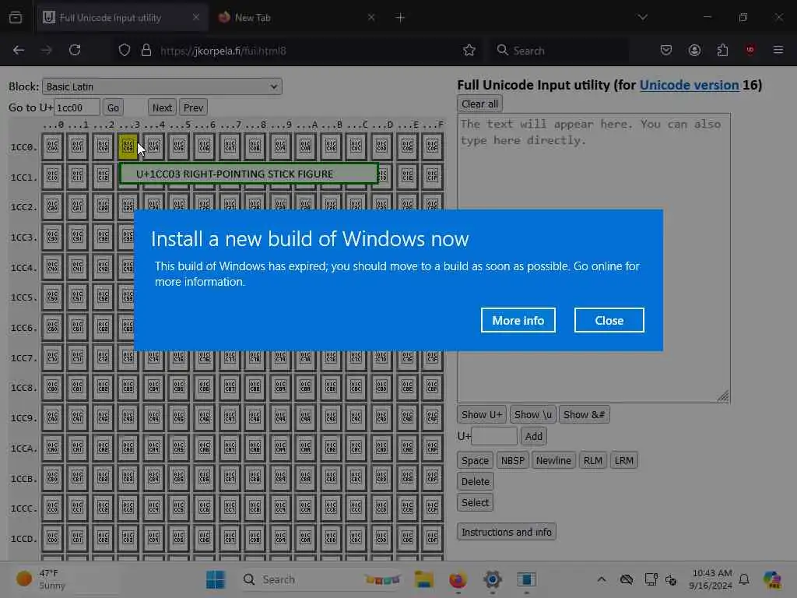Go back with the browser back arrow
The height and width of the screenshot is (598, 797).
pos(19,50)
